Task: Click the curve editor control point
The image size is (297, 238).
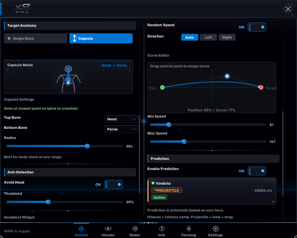Action: (x=227, y=76)
